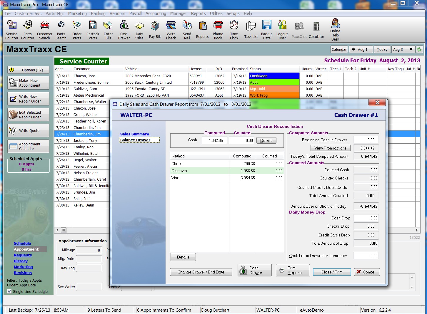427x314 pixels.
Task: Click the schedule horizontal scrollbar left arrow
Action: tap(57, 230)
